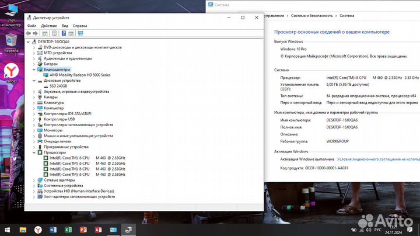Expand the Сетевые адаптеры category
This screenshot has width=420, height=236.
34,181
